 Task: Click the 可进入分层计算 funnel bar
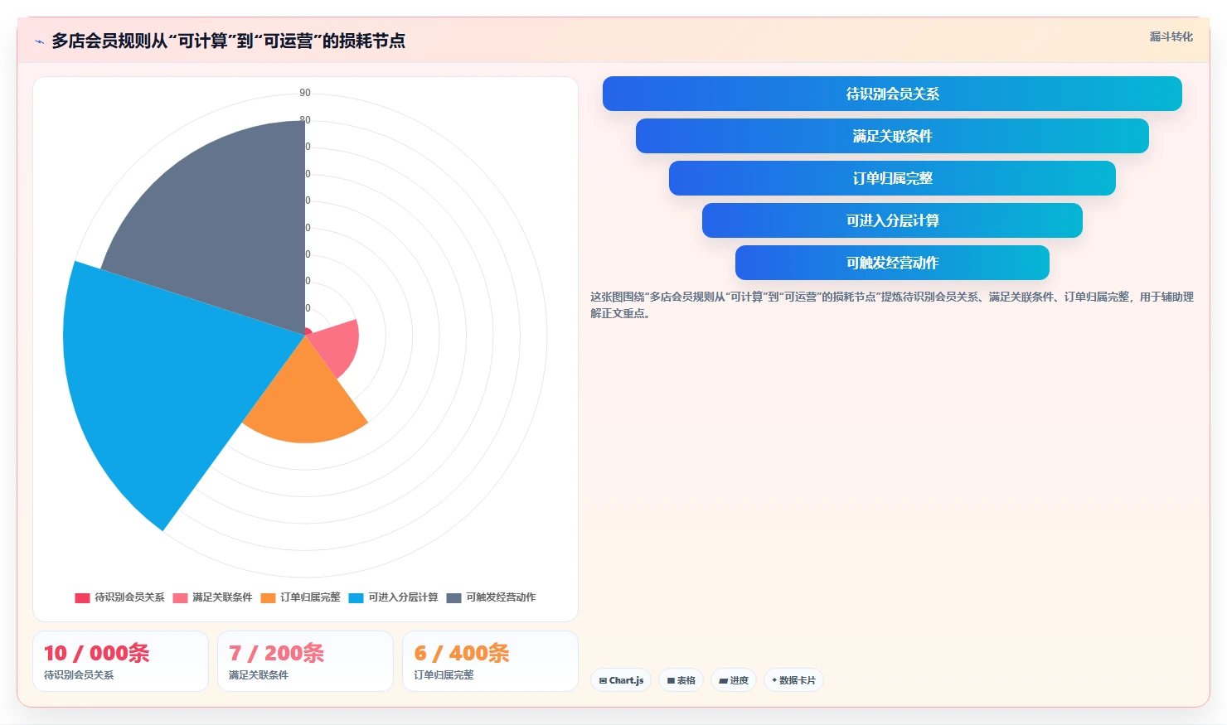point(892,220)
